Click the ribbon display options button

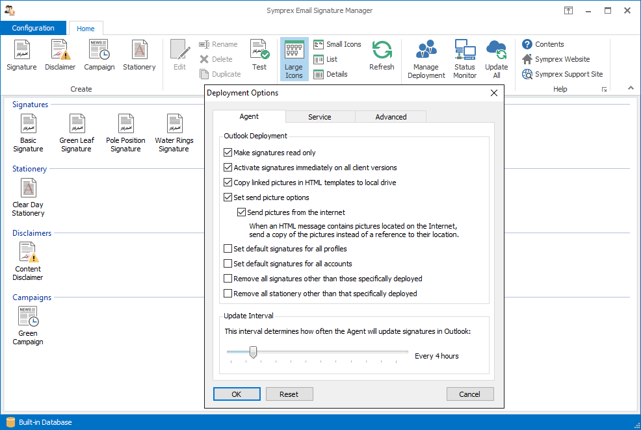[x=568, y=10]
